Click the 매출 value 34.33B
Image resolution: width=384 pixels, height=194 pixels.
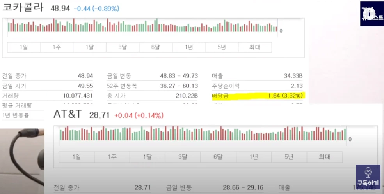point(293,76)
